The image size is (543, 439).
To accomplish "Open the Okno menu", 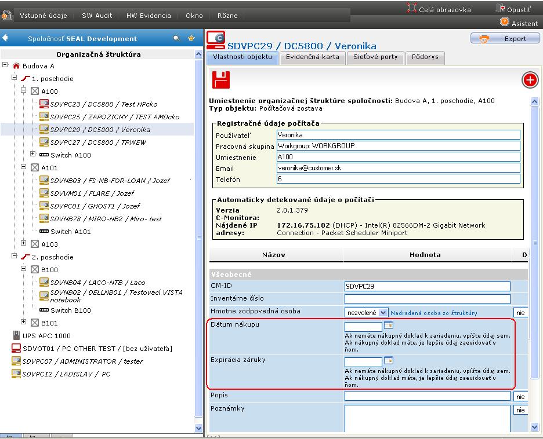I will click(194, 16).
